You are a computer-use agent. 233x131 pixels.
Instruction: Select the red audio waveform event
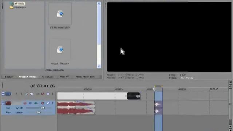click(76, 108)
